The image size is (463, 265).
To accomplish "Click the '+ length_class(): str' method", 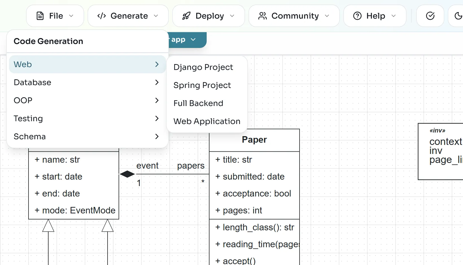I will [x=254, y=228].
